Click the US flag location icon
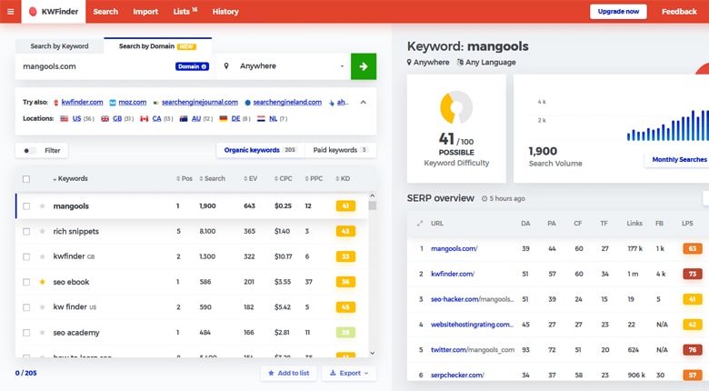Viewport: 709px width, 391px height. click(65, 118)
